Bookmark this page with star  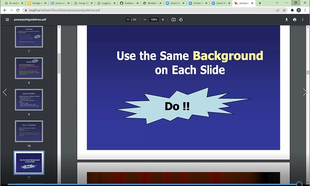pos(284,10)
